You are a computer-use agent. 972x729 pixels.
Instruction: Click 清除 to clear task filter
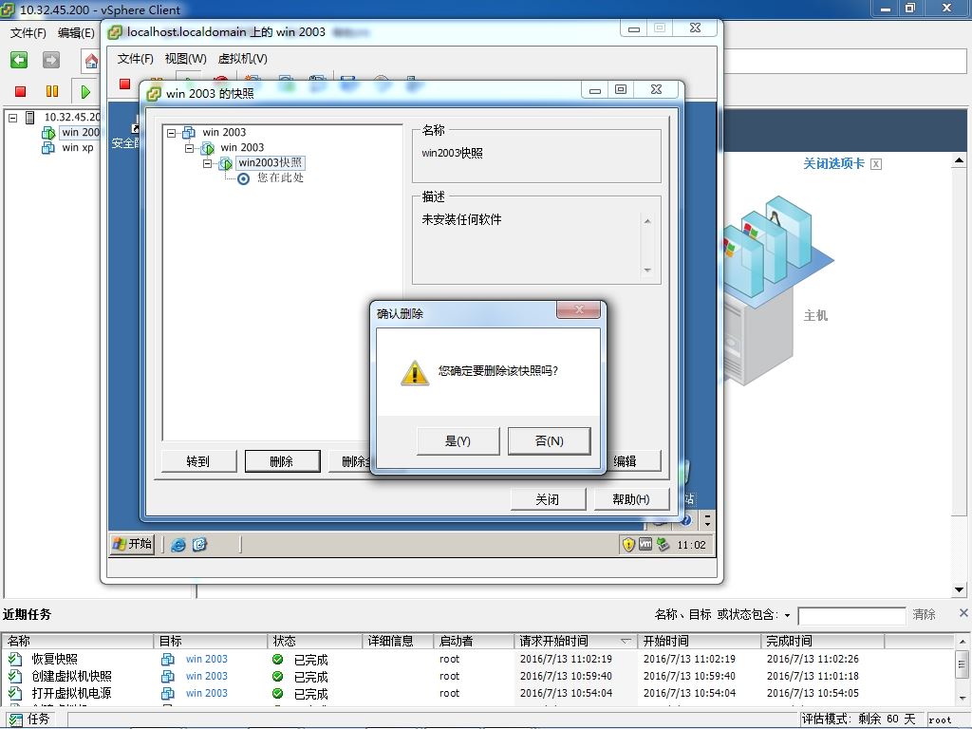tap(924, 614)
